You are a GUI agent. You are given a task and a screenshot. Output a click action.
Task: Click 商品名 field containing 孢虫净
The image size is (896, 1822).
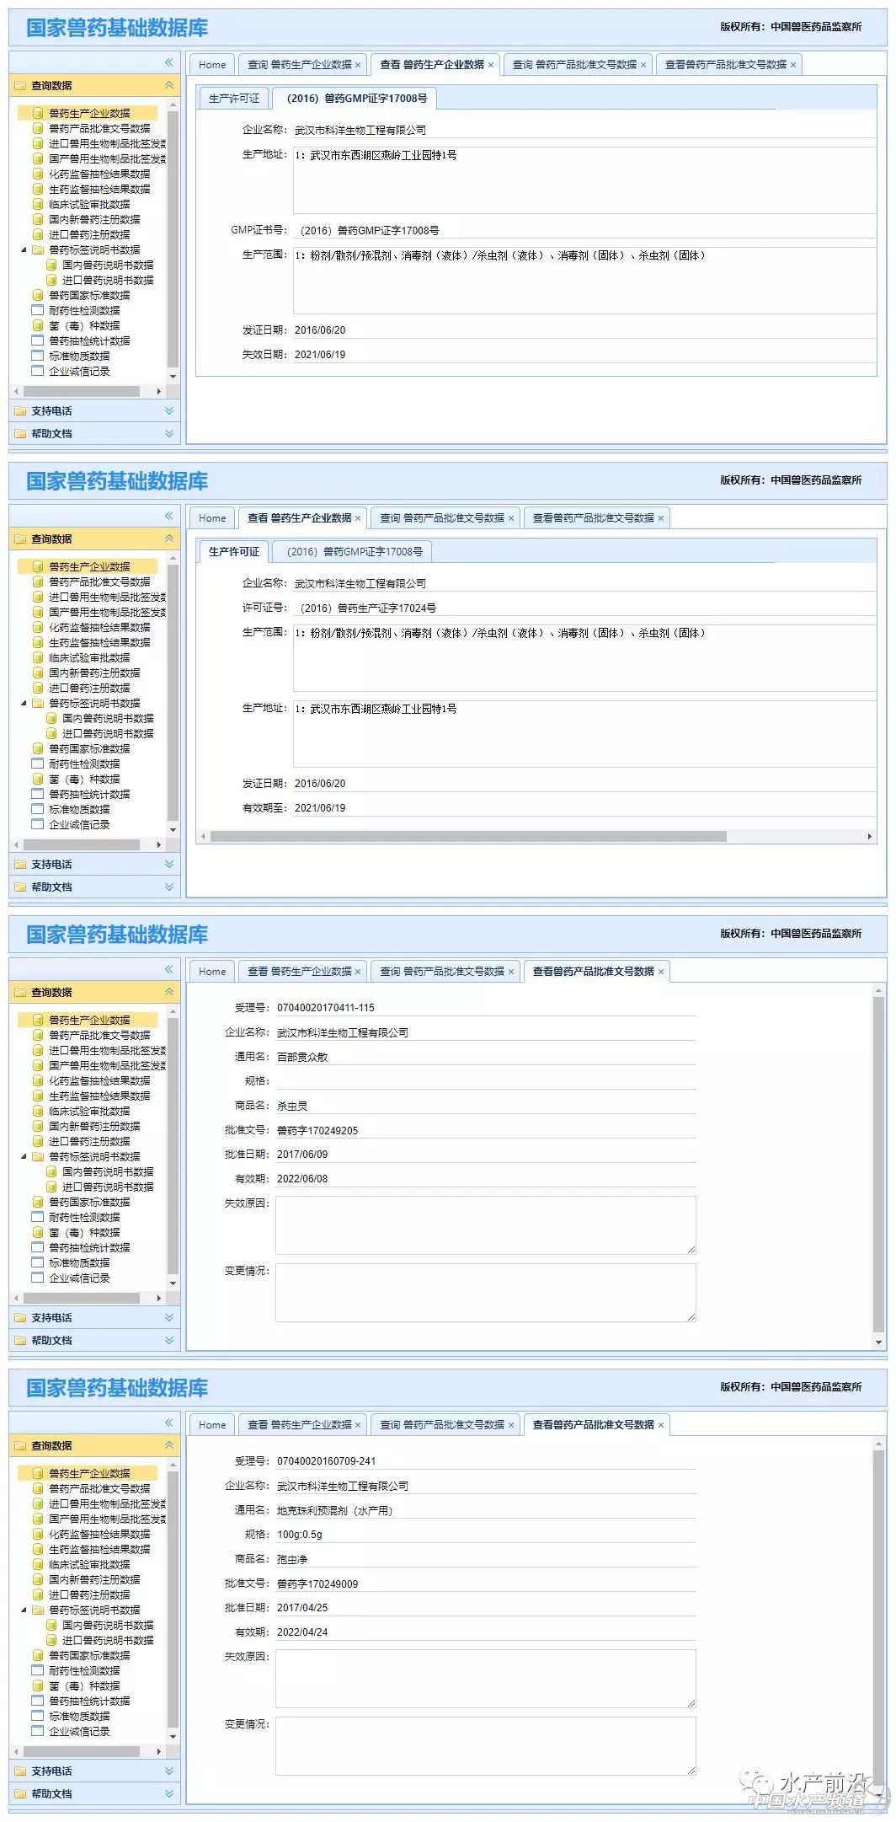tap(485, 1559)
